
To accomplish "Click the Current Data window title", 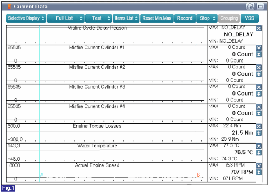I will click(30, 7).
